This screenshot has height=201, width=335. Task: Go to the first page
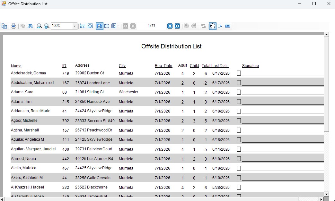point(126,26)
